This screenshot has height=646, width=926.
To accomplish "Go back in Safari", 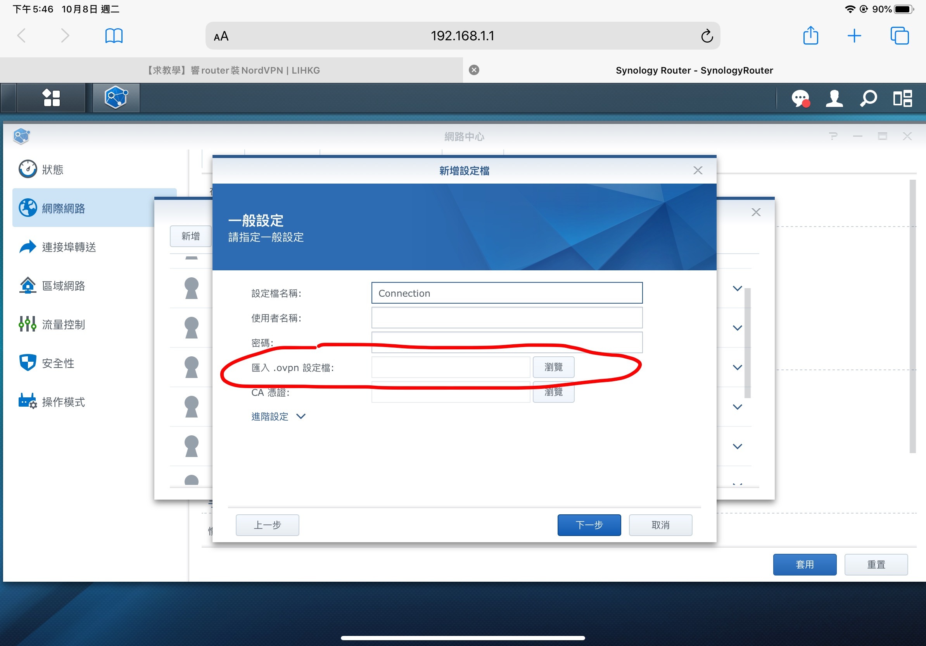I will click(x=22, y=36).
